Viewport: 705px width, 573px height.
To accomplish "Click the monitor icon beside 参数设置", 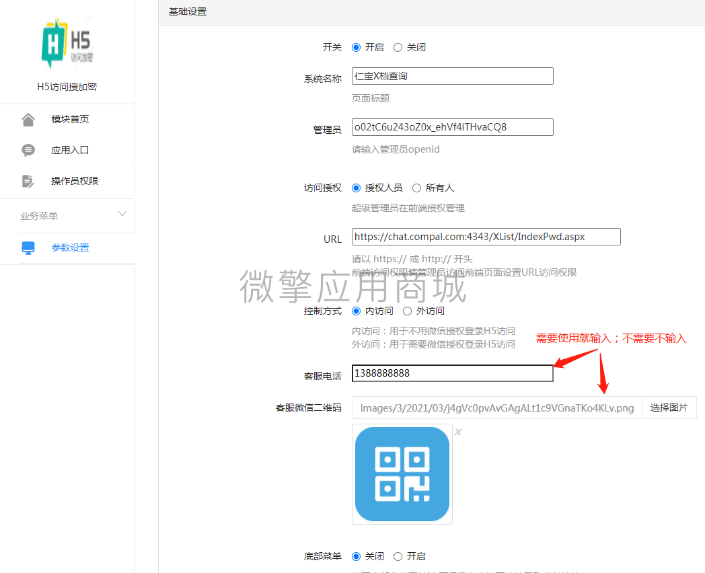I will click(x=28, y=248).
